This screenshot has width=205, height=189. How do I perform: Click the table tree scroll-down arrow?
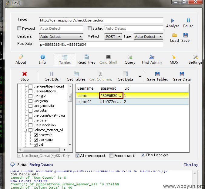click(70, 144)
